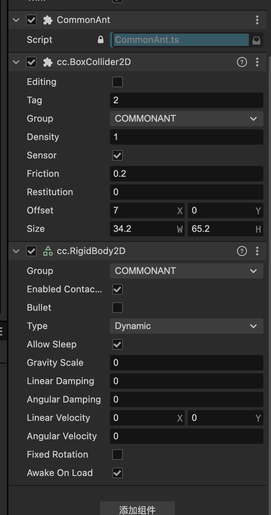Open the RigidBody2D three-dot options menu
The height and width of the screenshot is (515, 271).
point(257,251)
